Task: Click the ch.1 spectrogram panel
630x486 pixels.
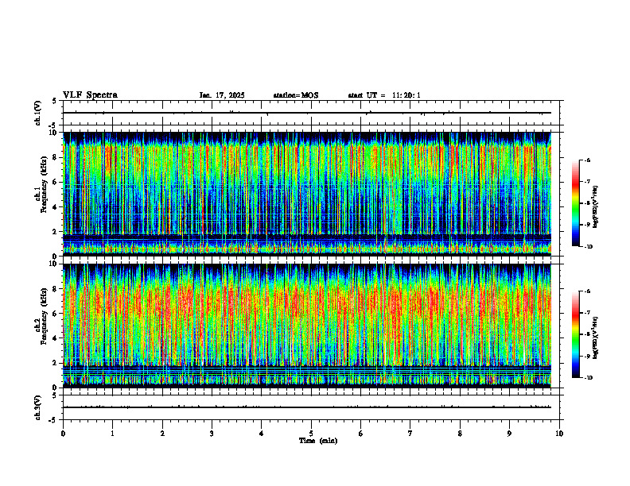Action: tap(307, 194)
